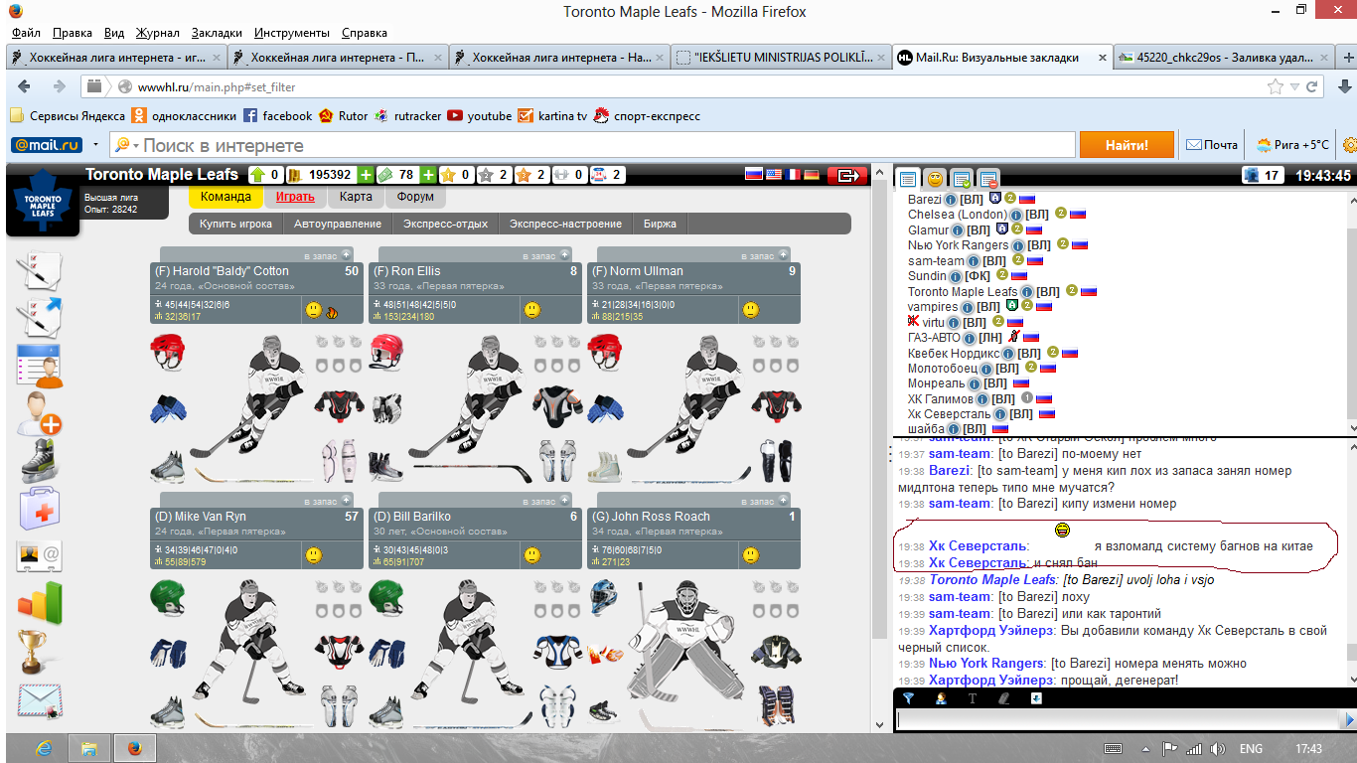Click in the chat message input field
This screenshot has width=1357, height=763.
[x=1118, y=720]
